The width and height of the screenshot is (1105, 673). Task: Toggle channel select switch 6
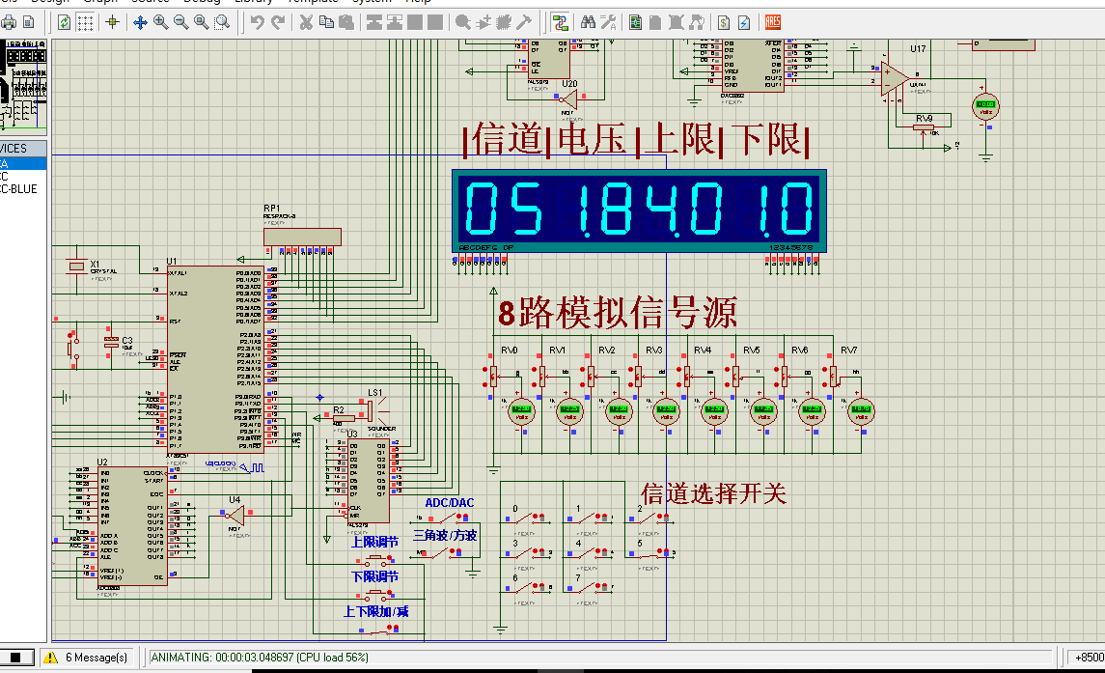tap(525, 588)
